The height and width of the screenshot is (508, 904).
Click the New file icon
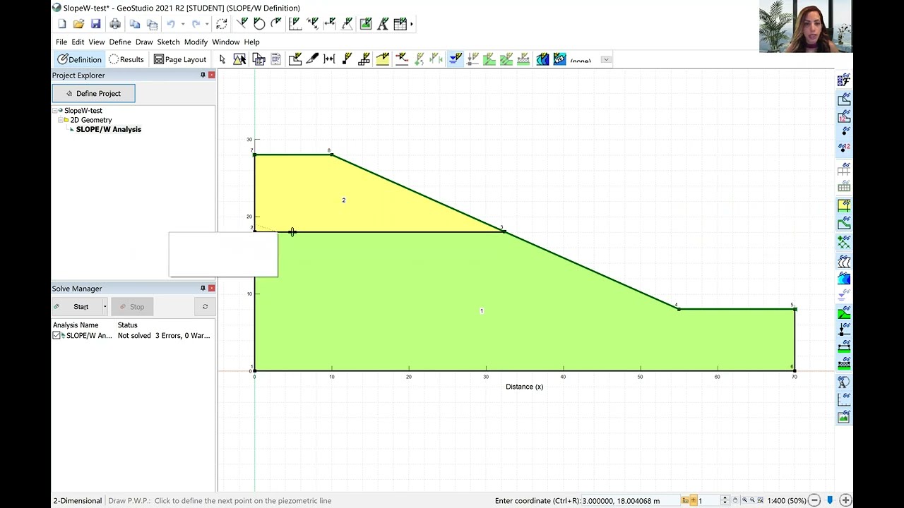(x=62, y=24)
